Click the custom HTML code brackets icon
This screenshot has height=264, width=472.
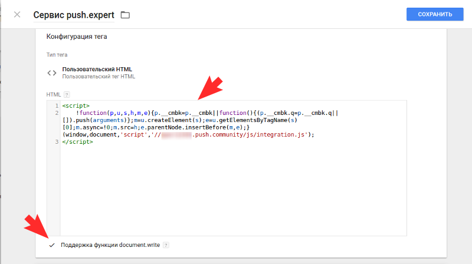[x=52, y=72]
